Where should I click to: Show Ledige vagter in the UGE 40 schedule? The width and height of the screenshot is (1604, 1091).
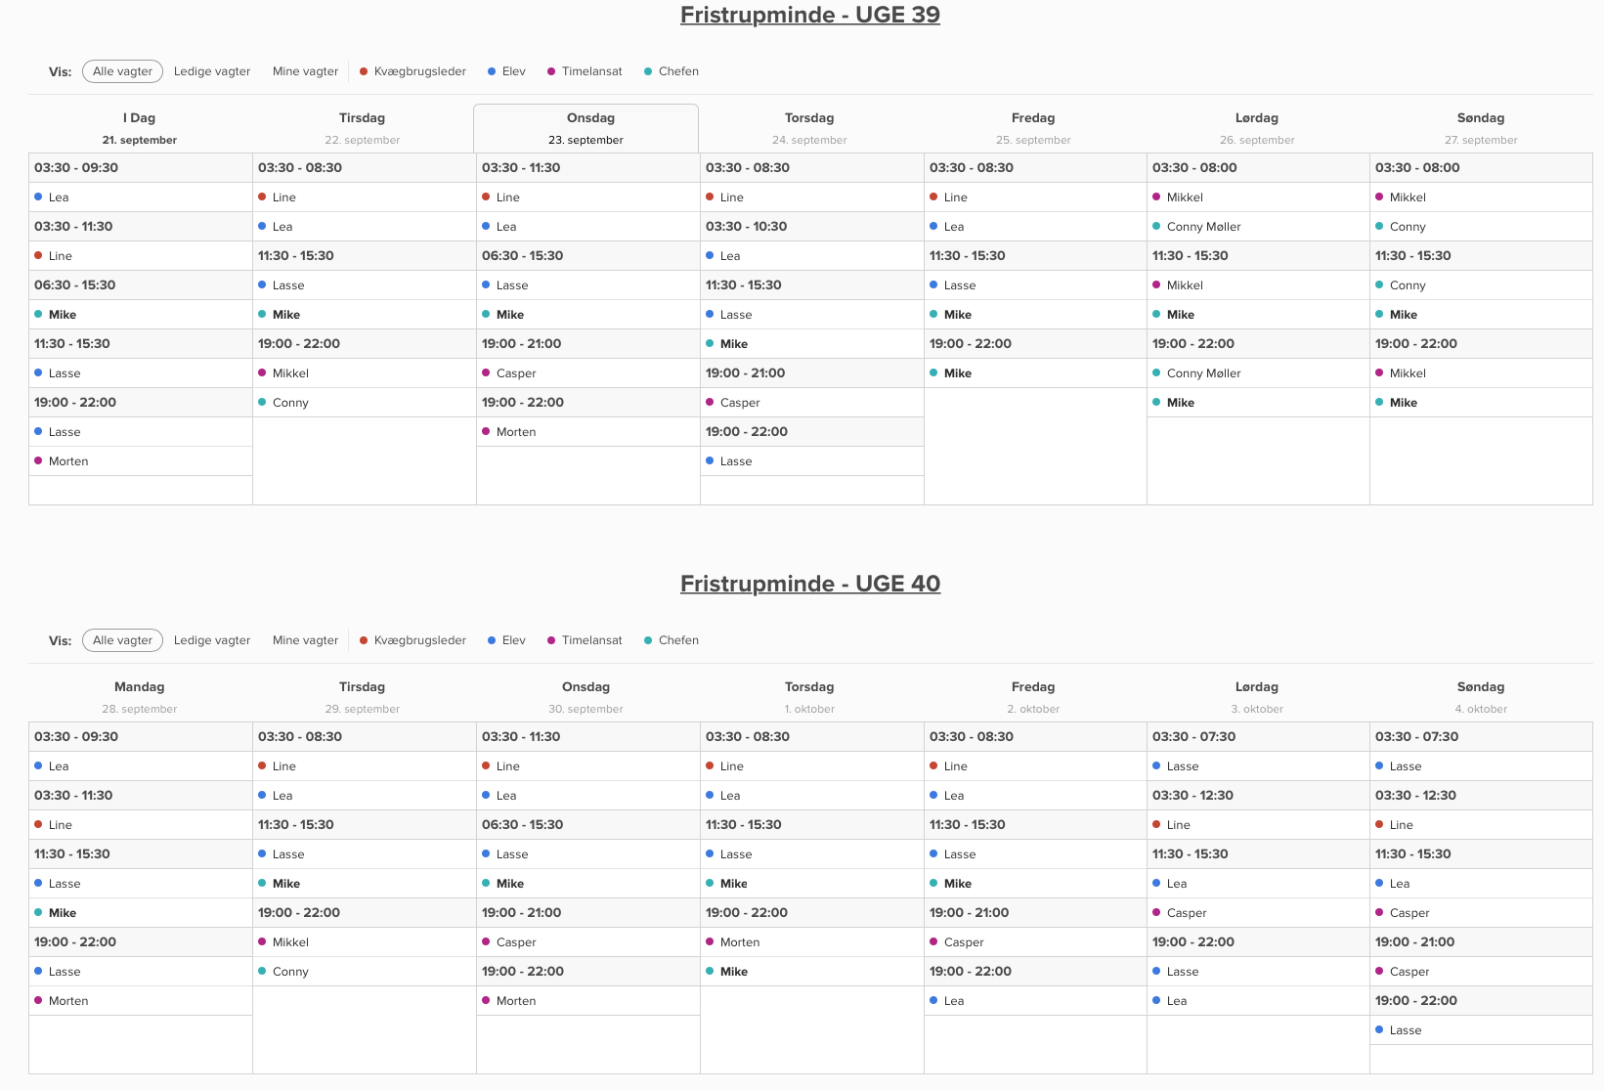[212, 640]
